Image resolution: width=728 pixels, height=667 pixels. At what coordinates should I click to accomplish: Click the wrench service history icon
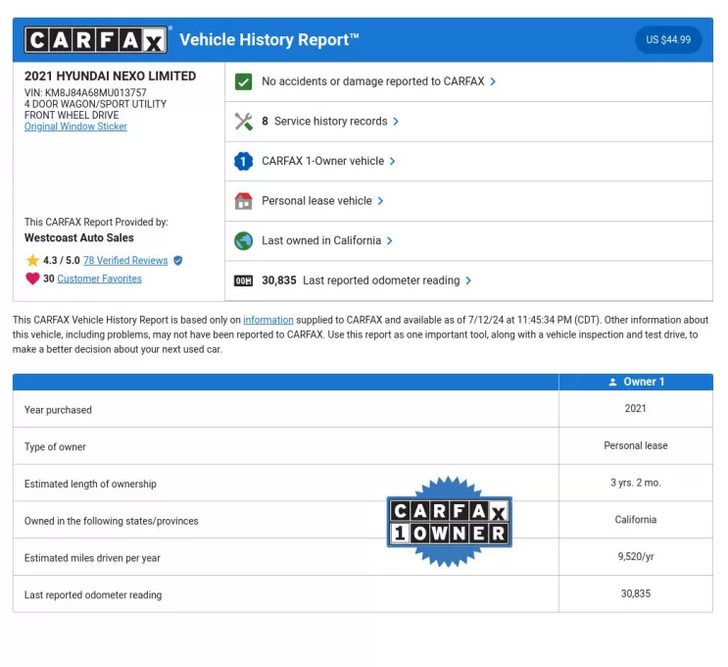coord(244,122)
